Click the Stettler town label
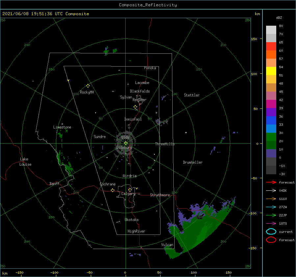 click(192, 95)
